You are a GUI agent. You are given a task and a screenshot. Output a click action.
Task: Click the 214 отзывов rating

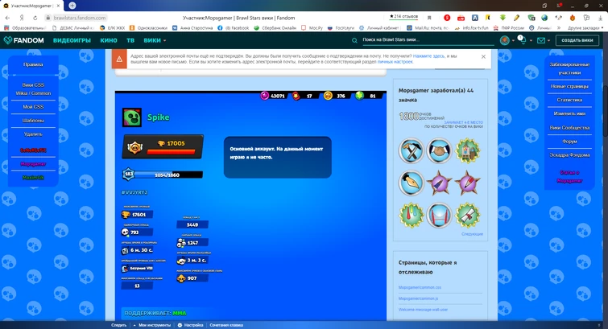click(403, 17)
